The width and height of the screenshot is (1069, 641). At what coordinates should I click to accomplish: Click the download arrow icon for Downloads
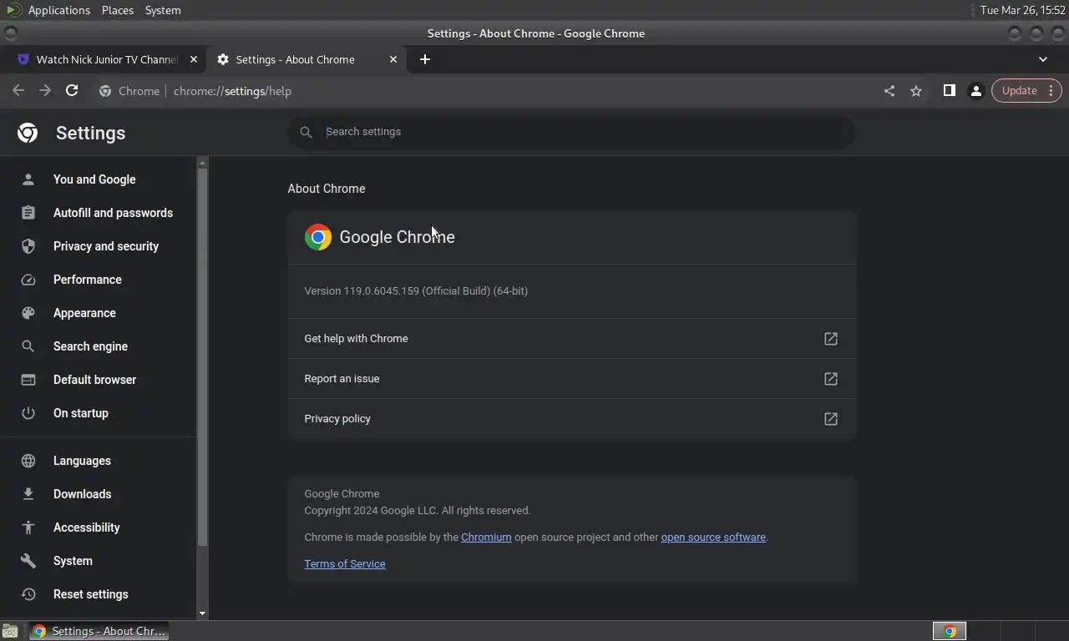28,494
